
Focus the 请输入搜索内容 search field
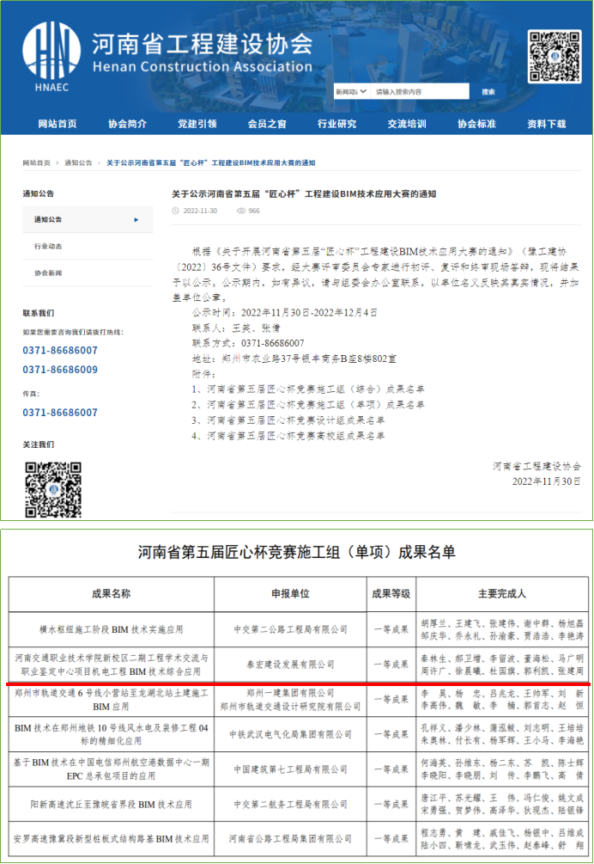(420, 91)
